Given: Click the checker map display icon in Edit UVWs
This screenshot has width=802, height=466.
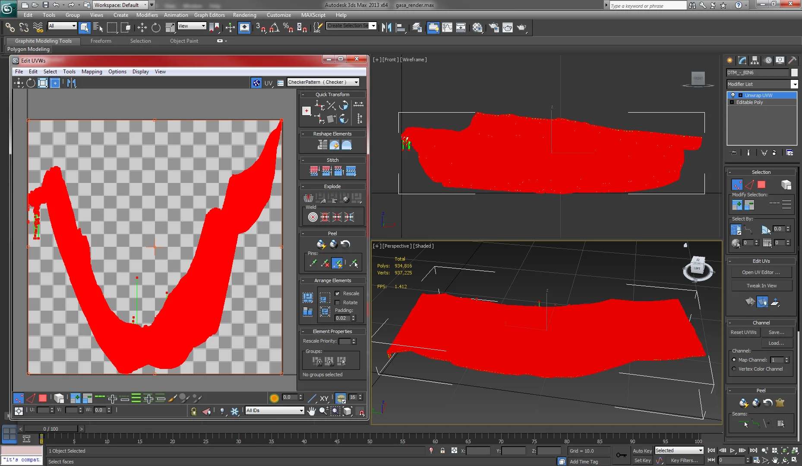Looking at the screenshot, I should click(256, 83).
